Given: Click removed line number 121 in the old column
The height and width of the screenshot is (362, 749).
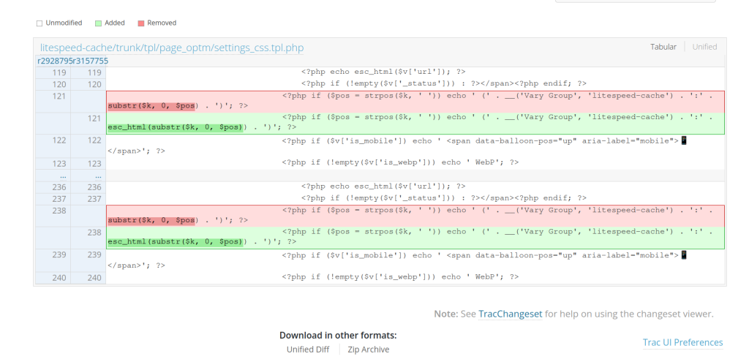Looking at the screenshot, I should coord(60,97).
